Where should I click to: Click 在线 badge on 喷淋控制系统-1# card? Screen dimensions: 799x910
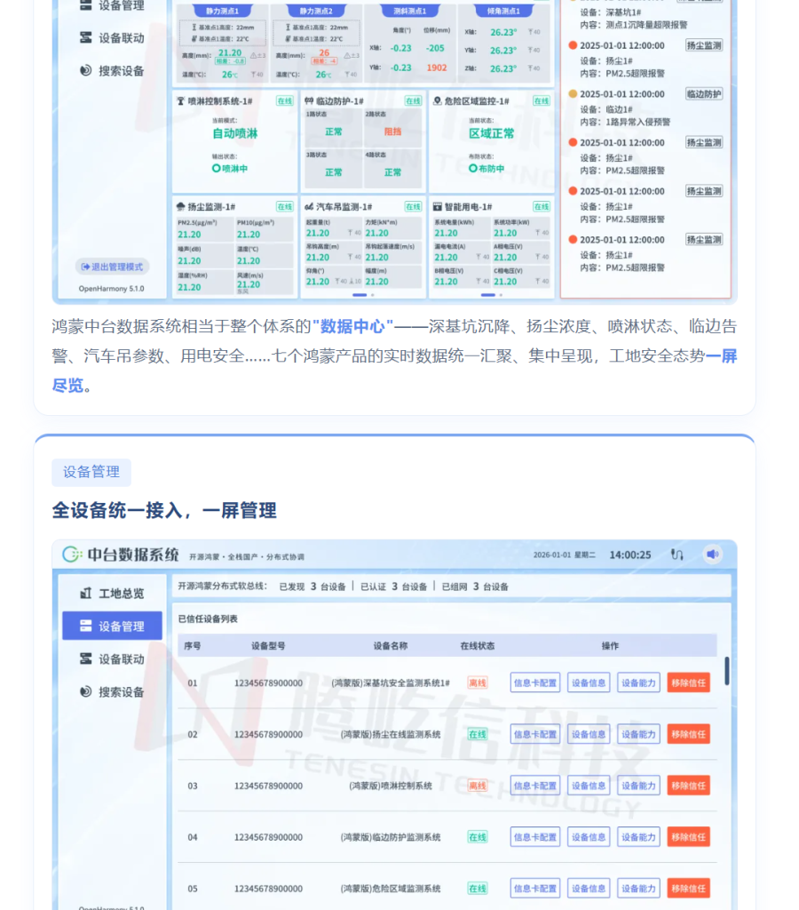pos(285,101)
